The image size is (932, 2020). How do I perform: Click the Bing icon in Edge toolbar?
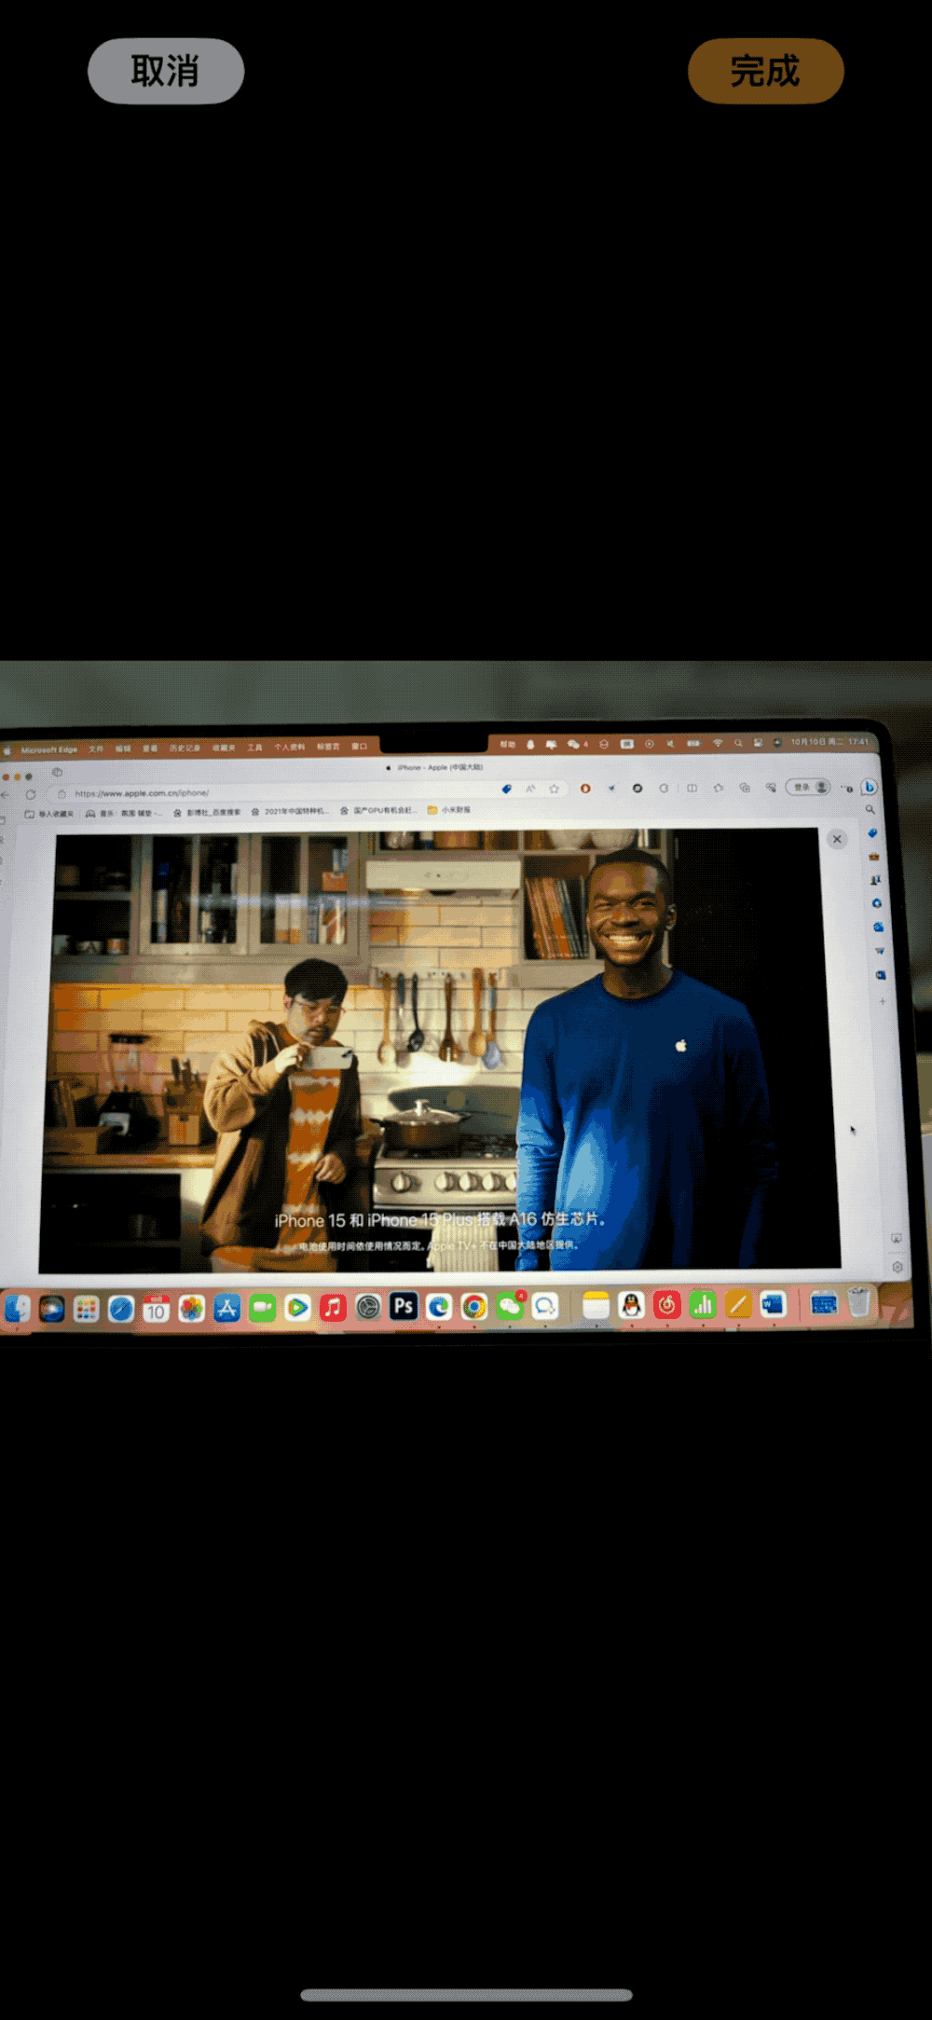click(869, 787)
